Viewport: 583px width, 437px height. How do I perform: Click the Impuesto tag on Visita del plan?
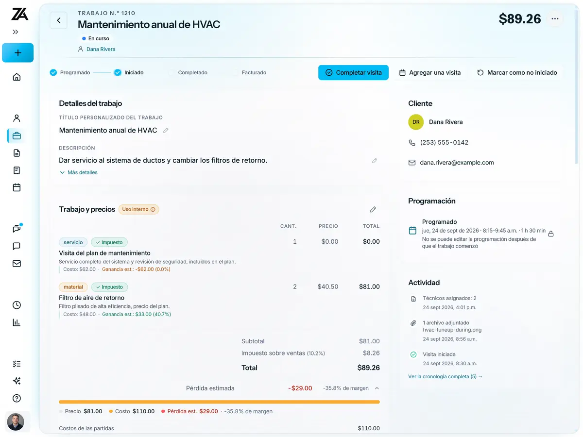click(x=109, y=242)
